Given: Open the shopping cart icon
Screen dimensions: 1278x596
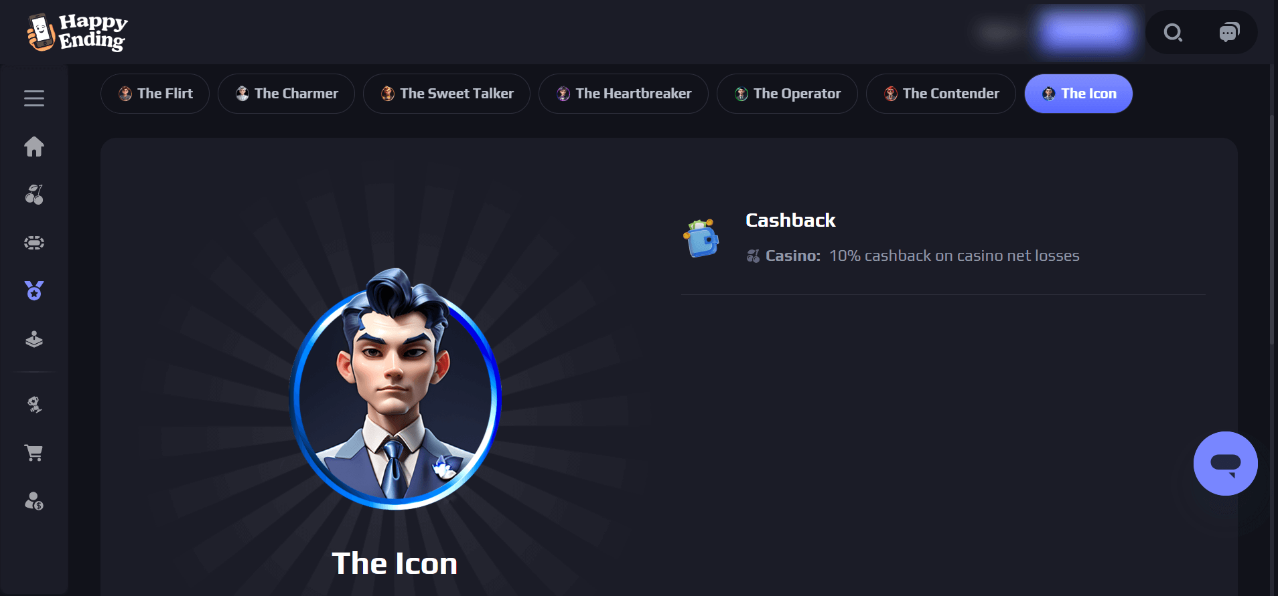Looking at the screenshot, I should 34,453.
